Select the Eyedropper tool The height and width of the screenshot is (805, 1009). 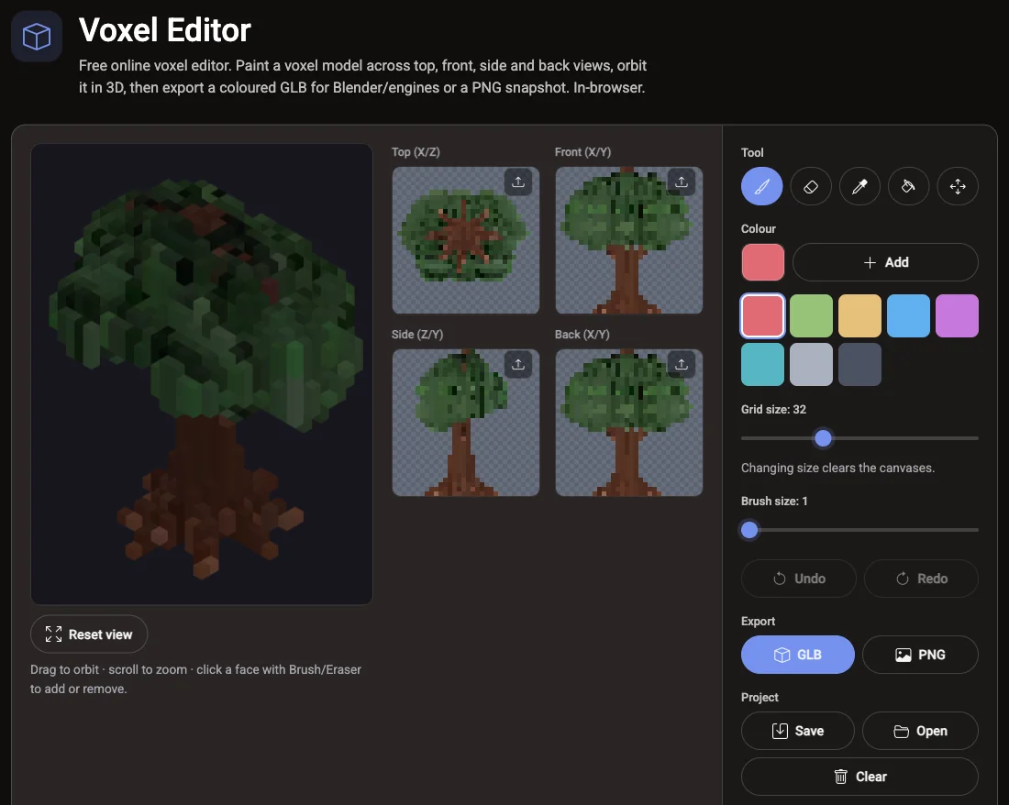pos(859,186)
